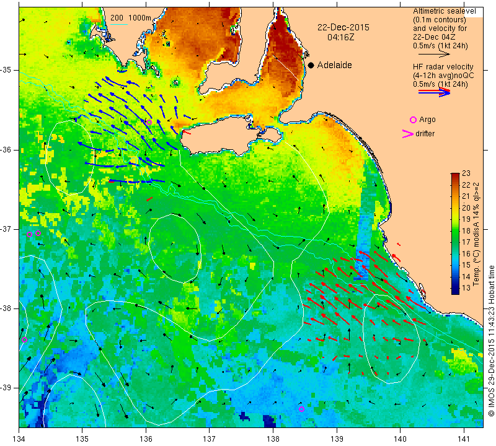Click the longitude axis label '134'
The height and width of the screenshot is (446, 496).
[19, 439]
